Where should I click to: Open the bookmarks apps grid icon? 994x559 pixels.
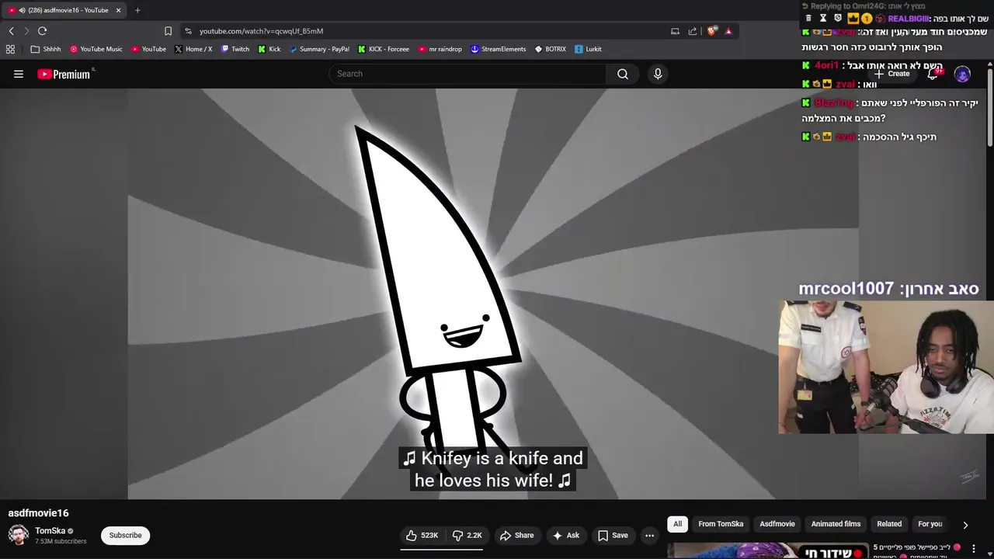point(10,49)
